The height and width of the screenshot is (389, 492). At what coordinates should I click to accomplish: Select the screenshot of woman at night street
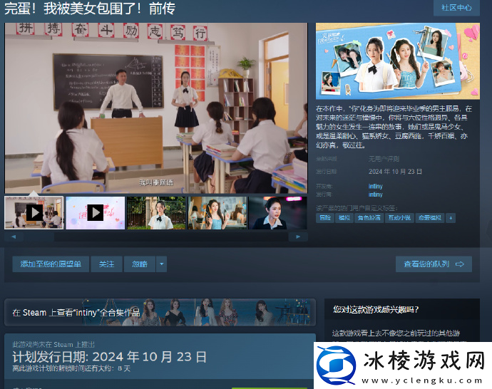pyautogui.click(x=277, y=213)
